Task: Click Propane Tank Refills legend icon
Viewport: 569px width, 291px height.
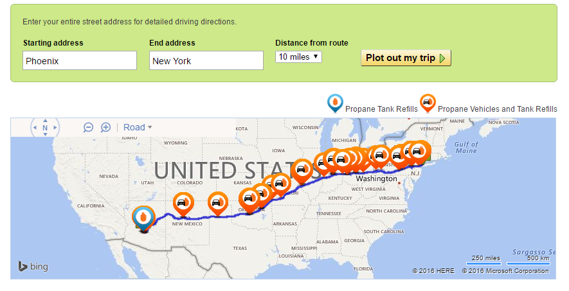Action: point(335,103)
